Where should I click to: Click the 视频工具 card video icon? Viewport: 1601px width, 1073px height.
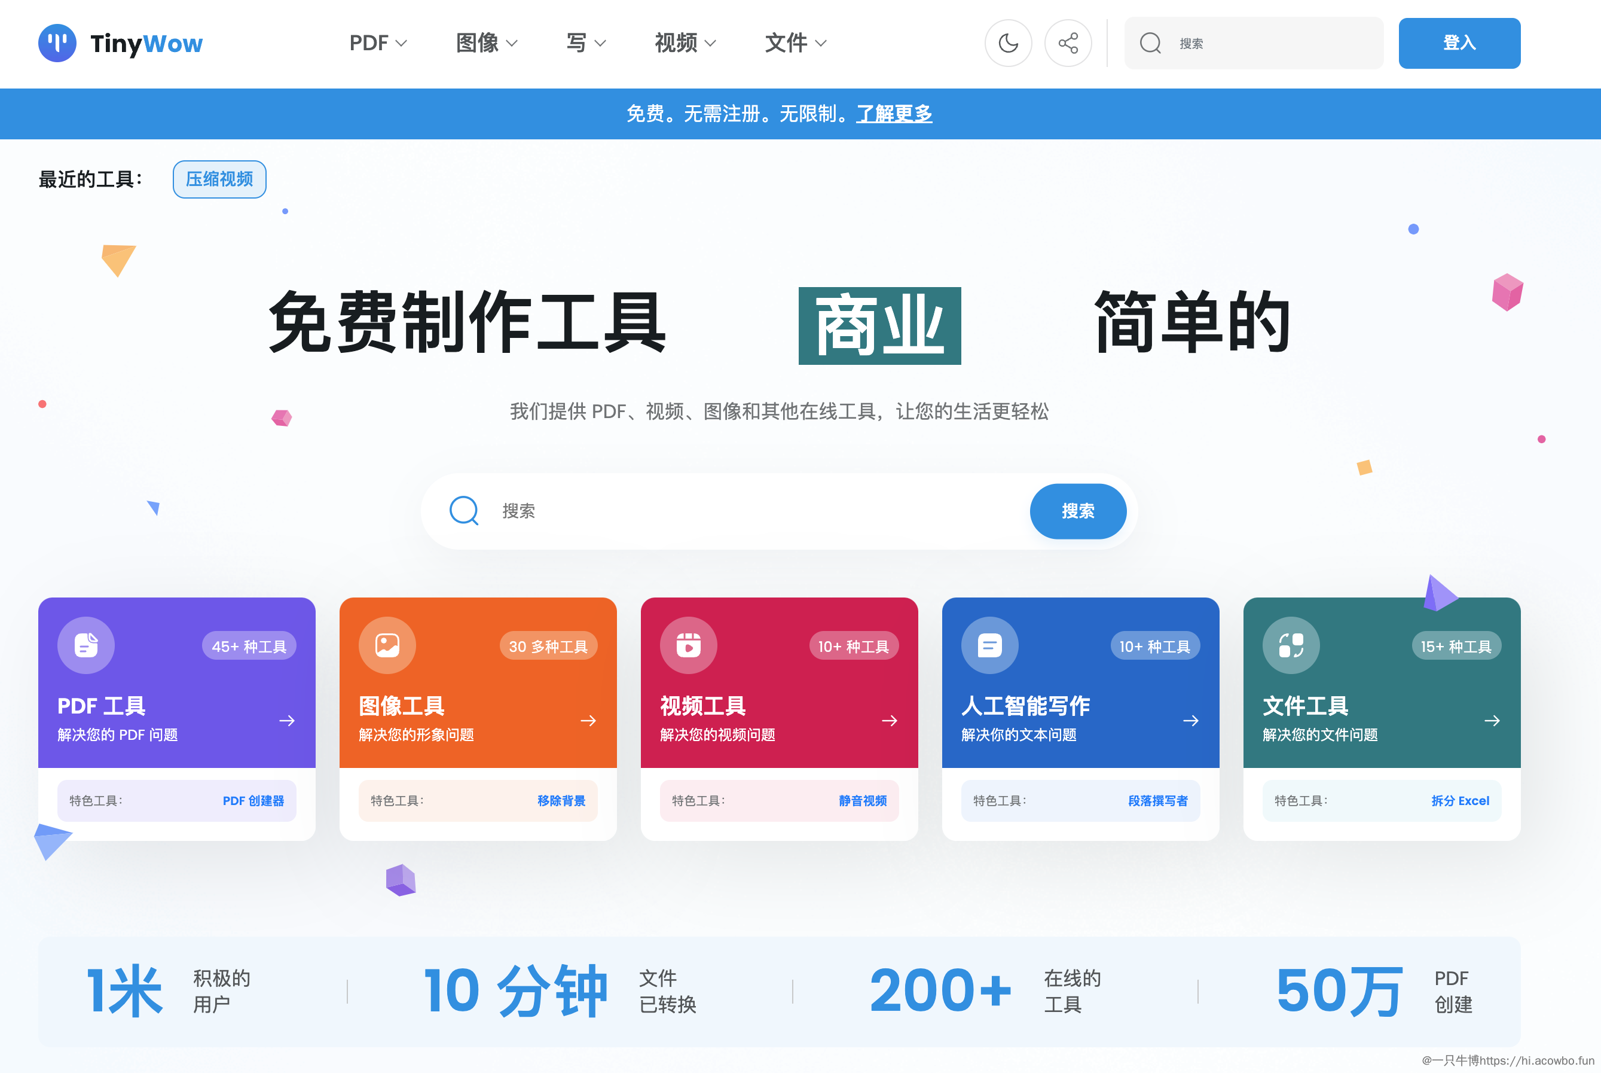click(689, 645)
